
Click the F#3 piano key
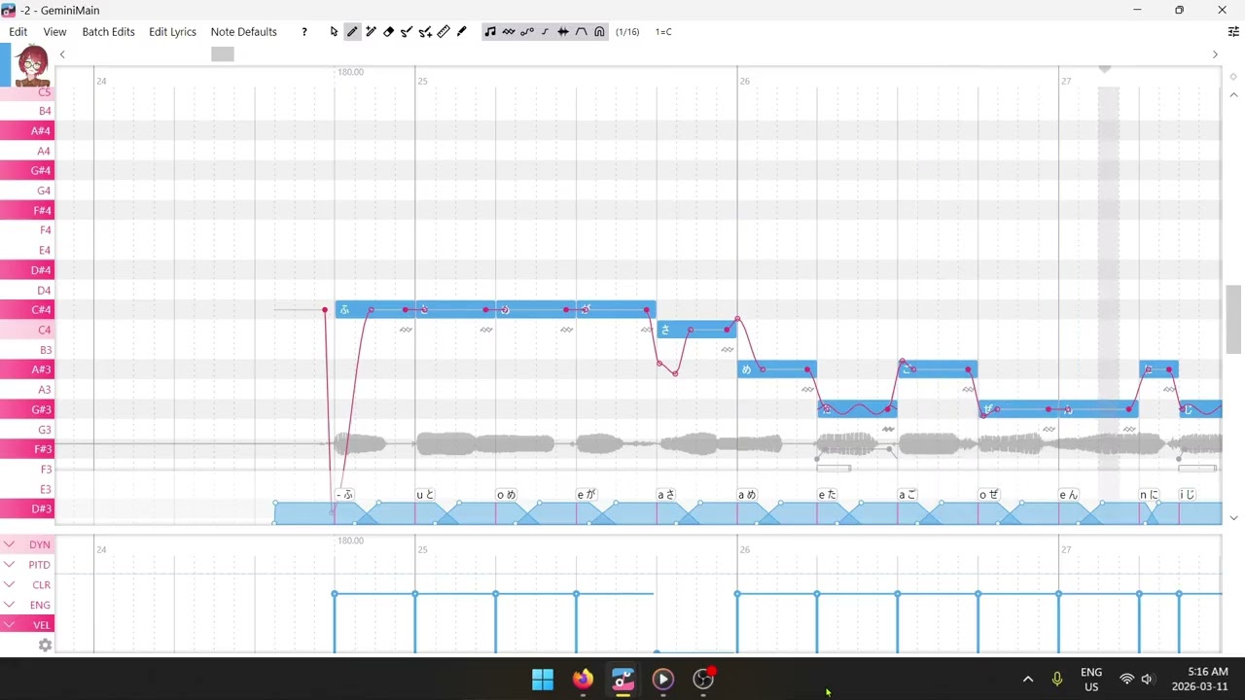27,449
